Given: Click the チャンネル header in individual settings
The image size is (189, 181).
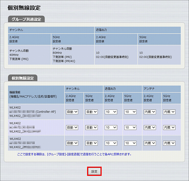Looking at the screenshot, I should (x=84, y=89).
